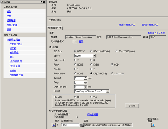Screen dimensions: 168x129
Task: Click the Retry value field
Action: [x=79, y=83]
